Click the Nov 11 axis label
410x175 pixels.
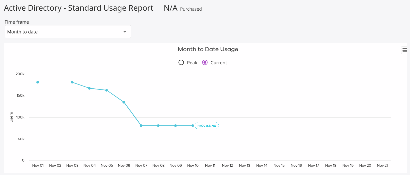(x=210, y=165)
